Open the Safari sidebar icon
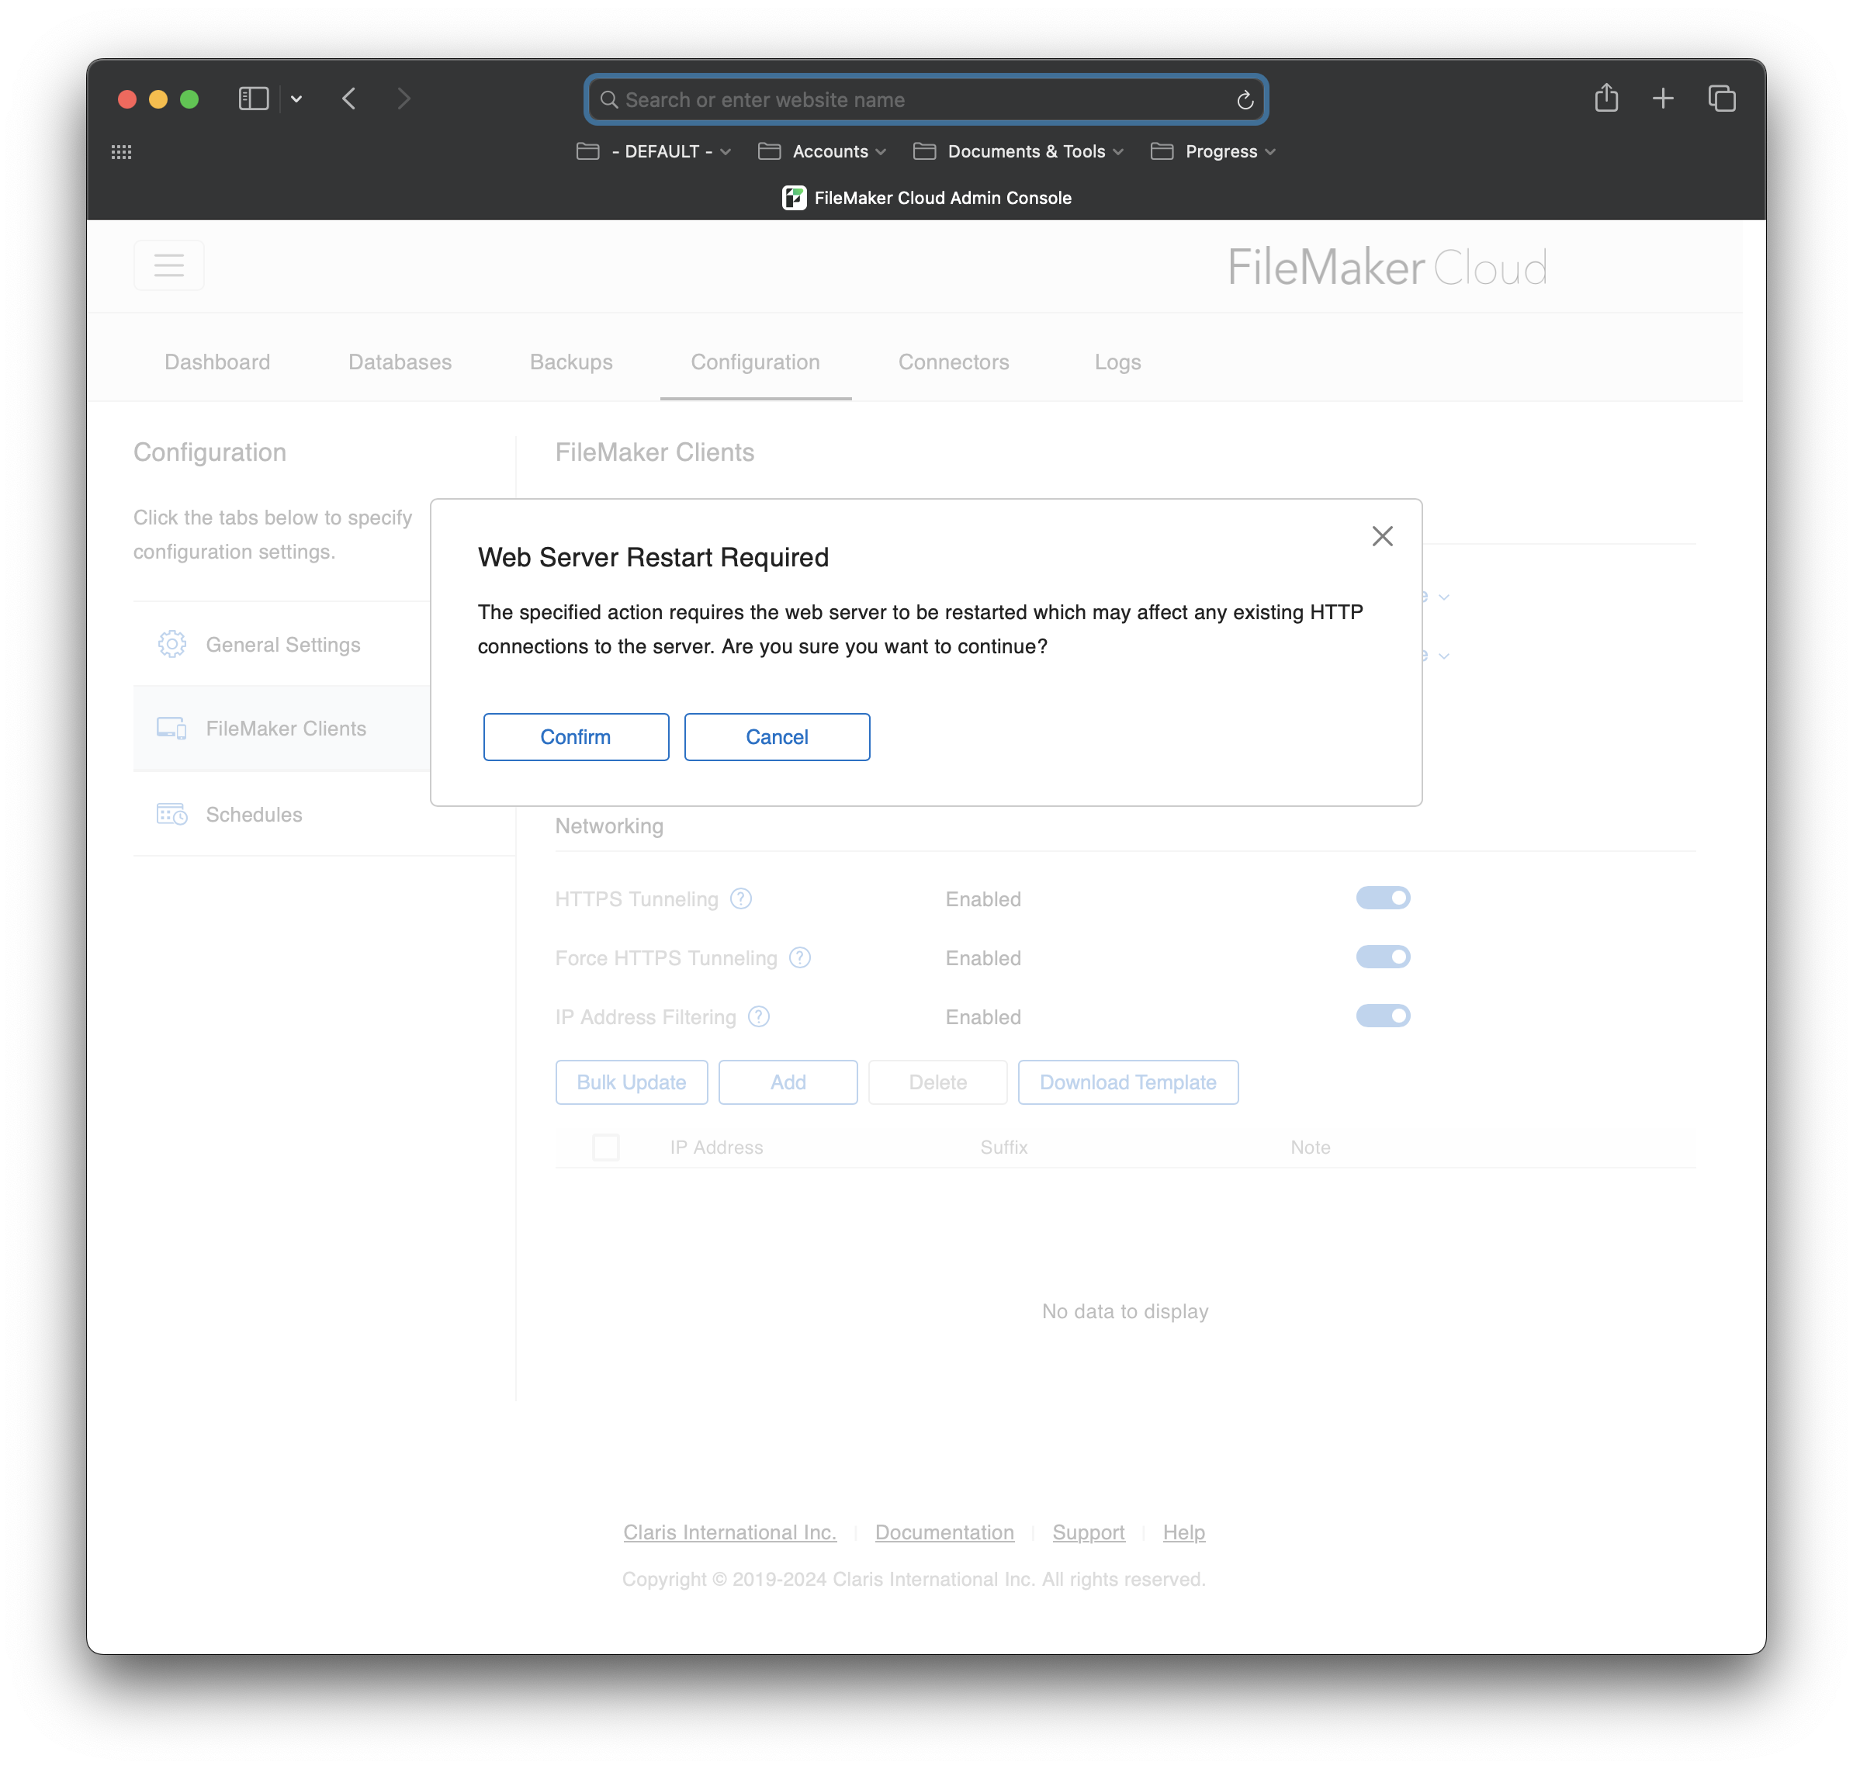The image size is (1853, 1769). click(253, 98)
